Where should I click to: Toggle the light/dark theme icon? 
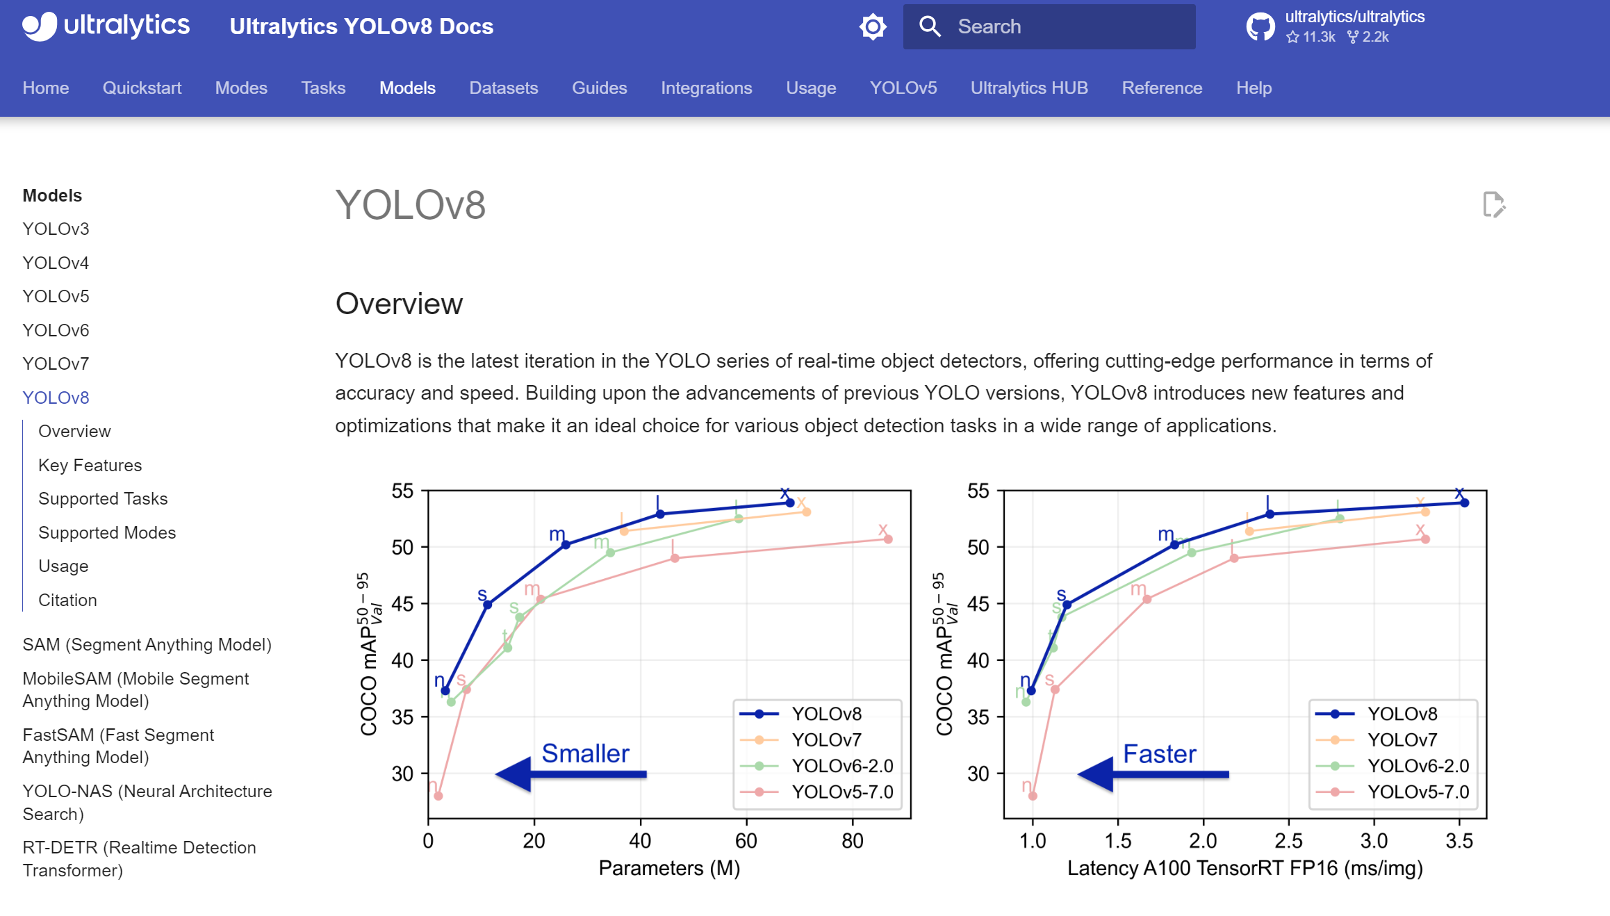pos(873,27)
